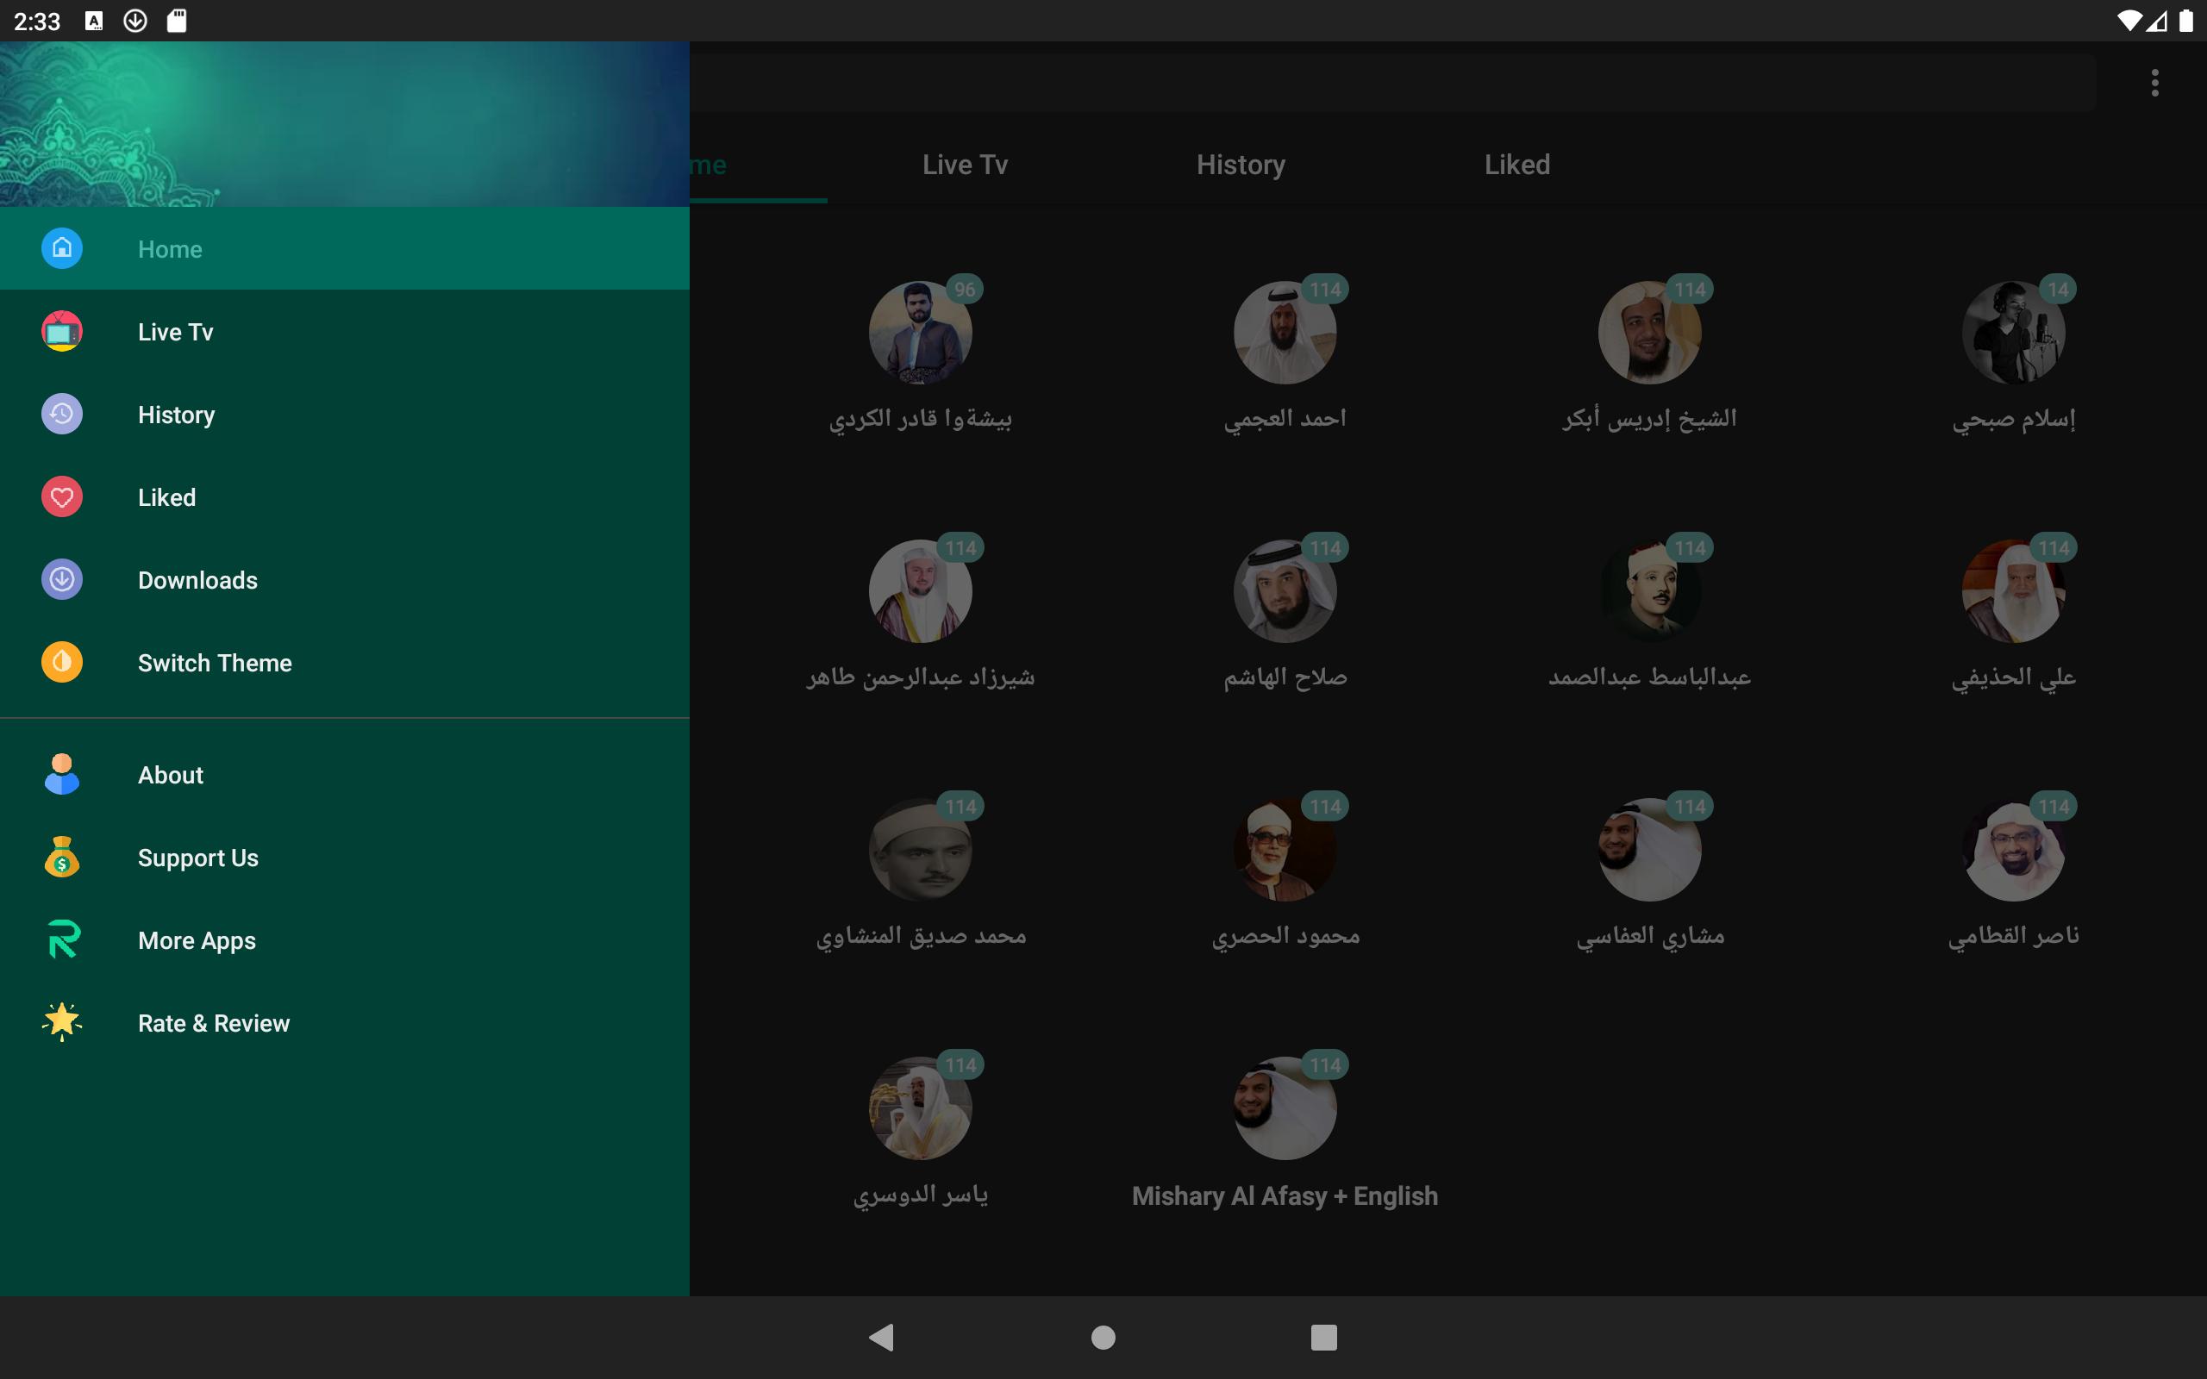Tap the name label احمد العجمي
Viewport: 2207px width, 1379px height.
pyautogui.click(x=1285, y=419)
